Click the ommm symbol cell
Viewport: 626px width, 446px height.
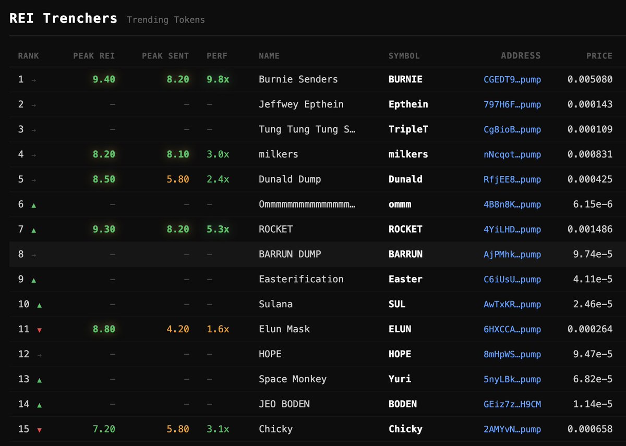pos(400,204)
